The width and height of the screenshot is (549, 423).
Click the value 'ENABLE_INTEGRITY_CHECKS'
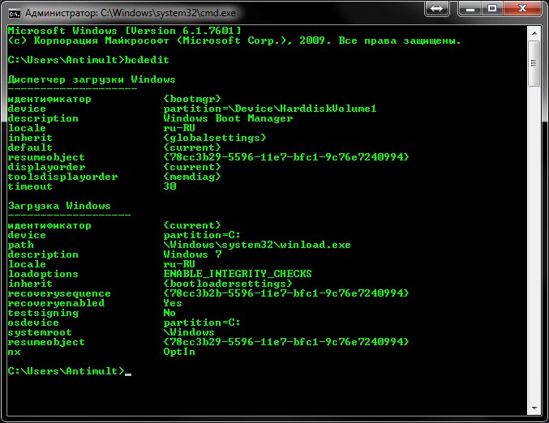[x=238, y=274]
